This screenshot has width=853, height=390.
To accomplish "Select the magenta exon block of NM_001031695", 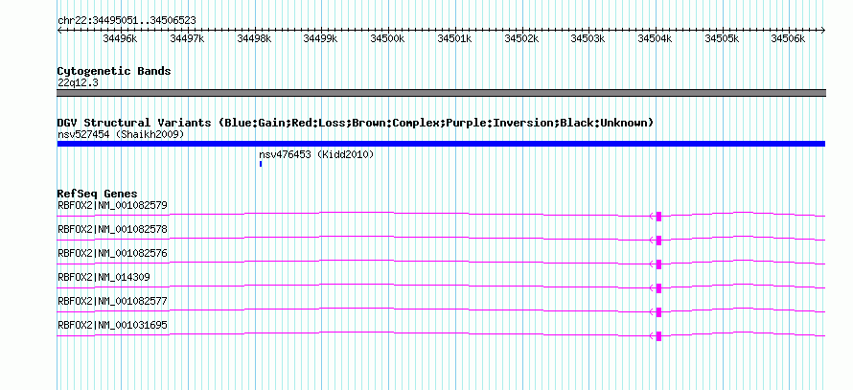I will (658, 336).
